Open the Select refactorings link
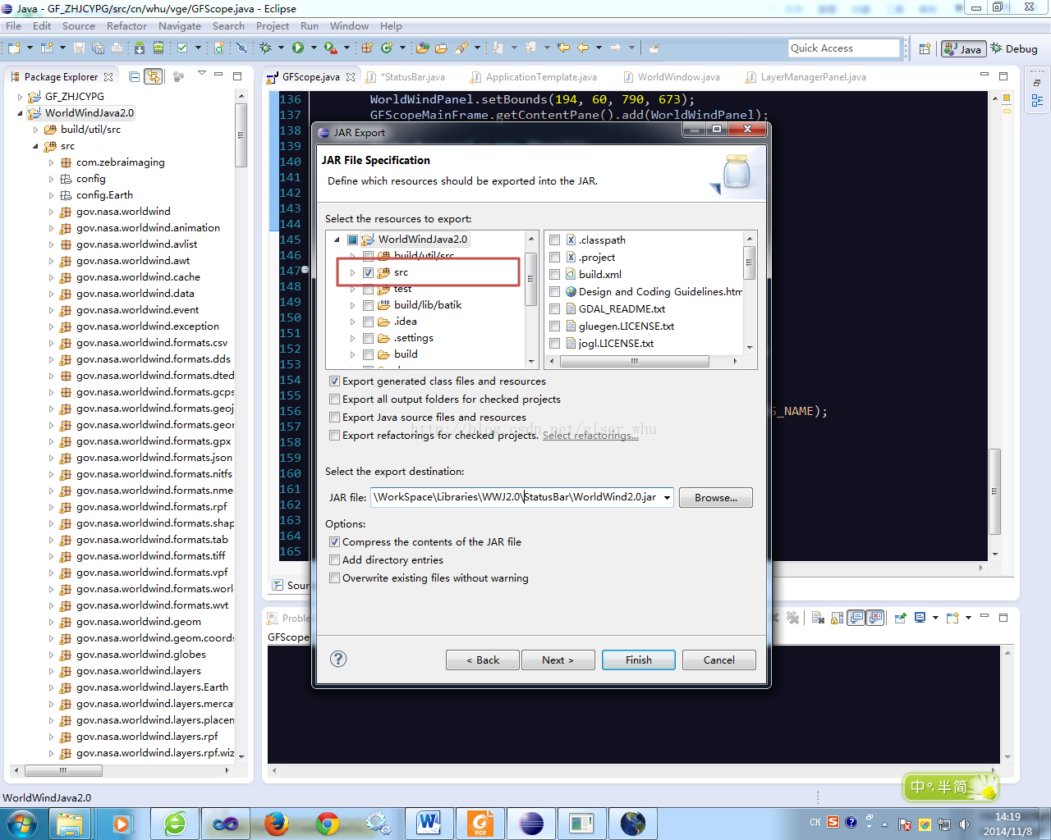 tap(590, 436)
